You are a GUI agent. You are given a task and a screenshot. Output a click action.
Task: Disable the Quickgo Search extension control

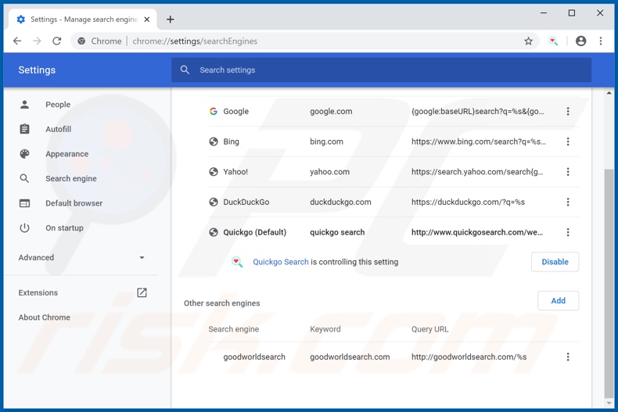pyautogui.click(x=555, y=262)
